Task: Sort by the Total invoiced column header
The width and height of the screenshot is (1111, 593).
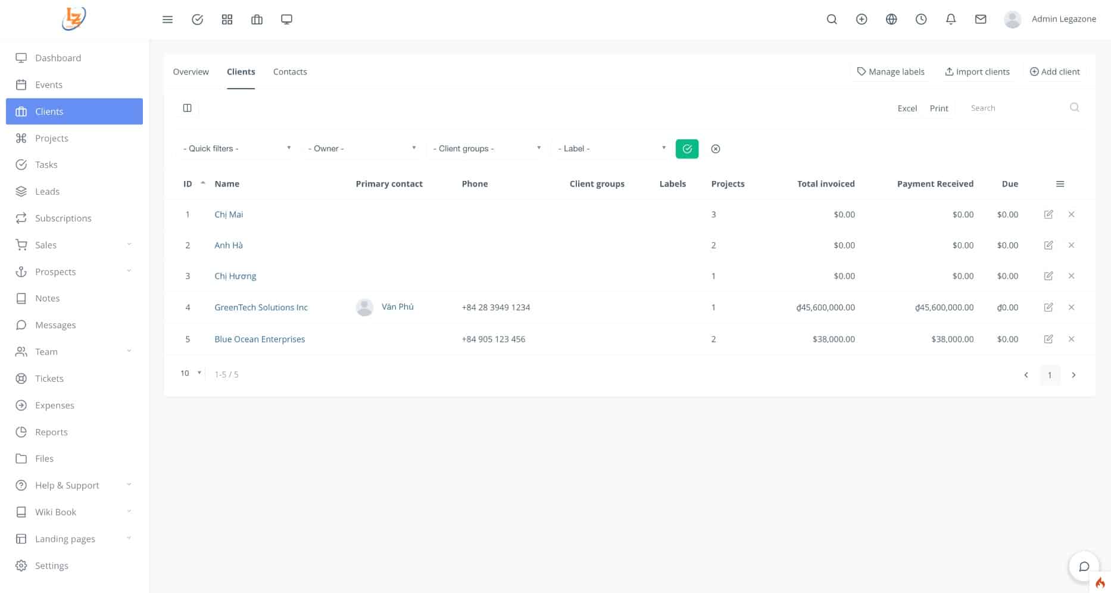Action: point(826,184)
